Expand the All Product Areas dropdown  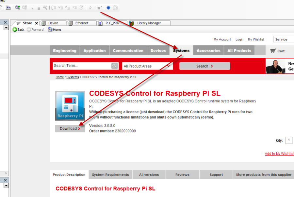pos(147,66)
